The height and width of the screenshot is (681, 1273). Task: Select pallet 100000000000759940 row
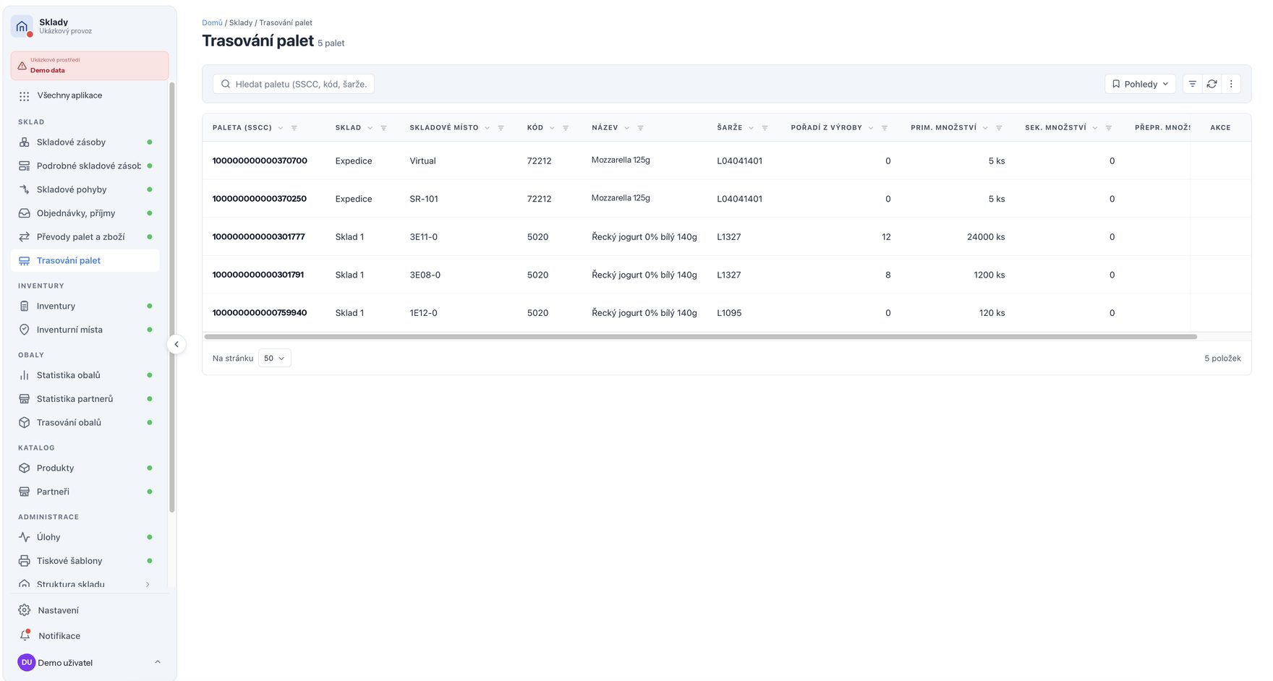coord(726,313)
